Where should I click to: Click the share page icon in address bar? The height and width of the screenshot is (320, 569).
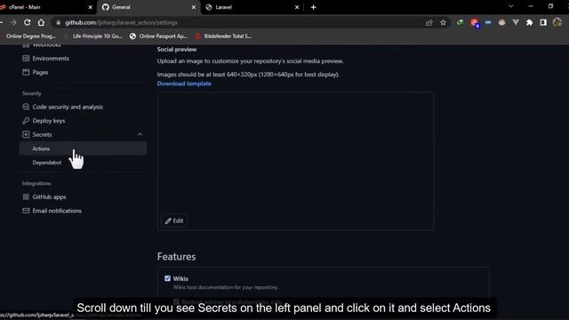point(429,22)
